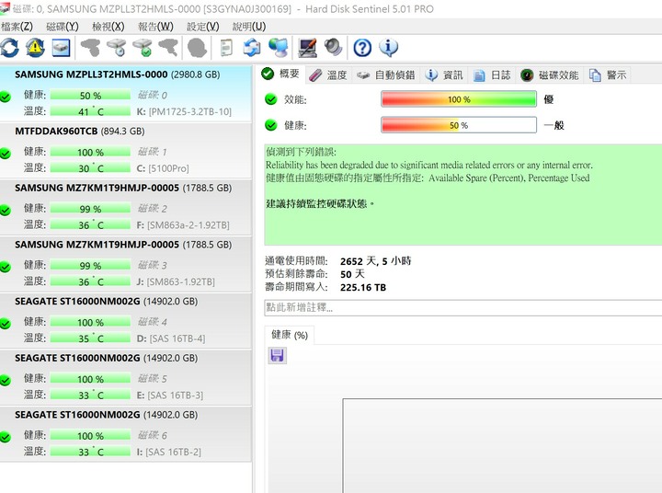Select SEAGATE ST16000NM002G disk 4 (D:) entry

click(126, 321)
